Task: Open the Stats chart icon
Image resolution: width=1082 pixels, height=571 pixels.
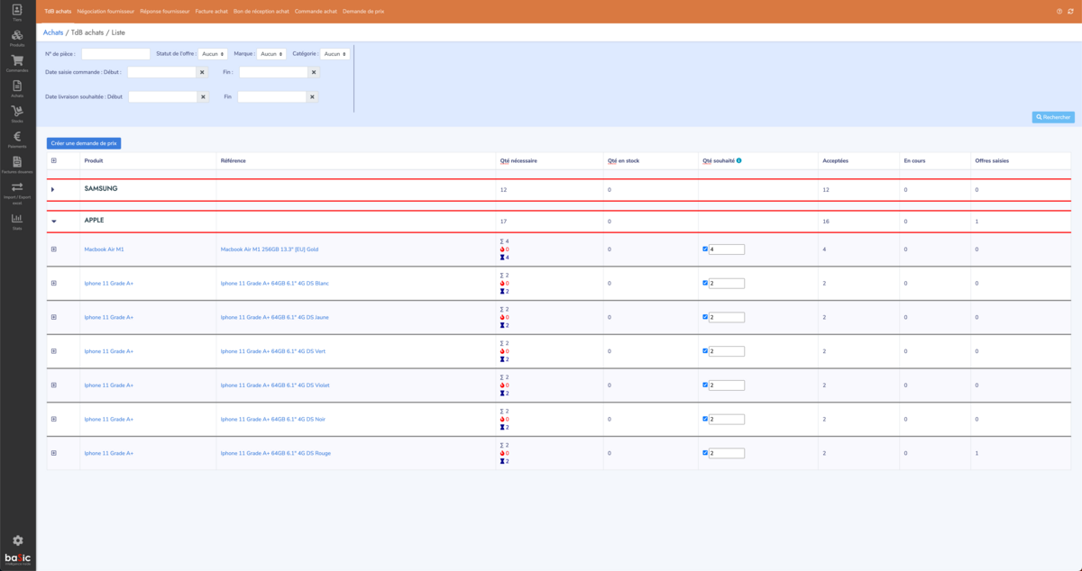Action: (17, 219)
